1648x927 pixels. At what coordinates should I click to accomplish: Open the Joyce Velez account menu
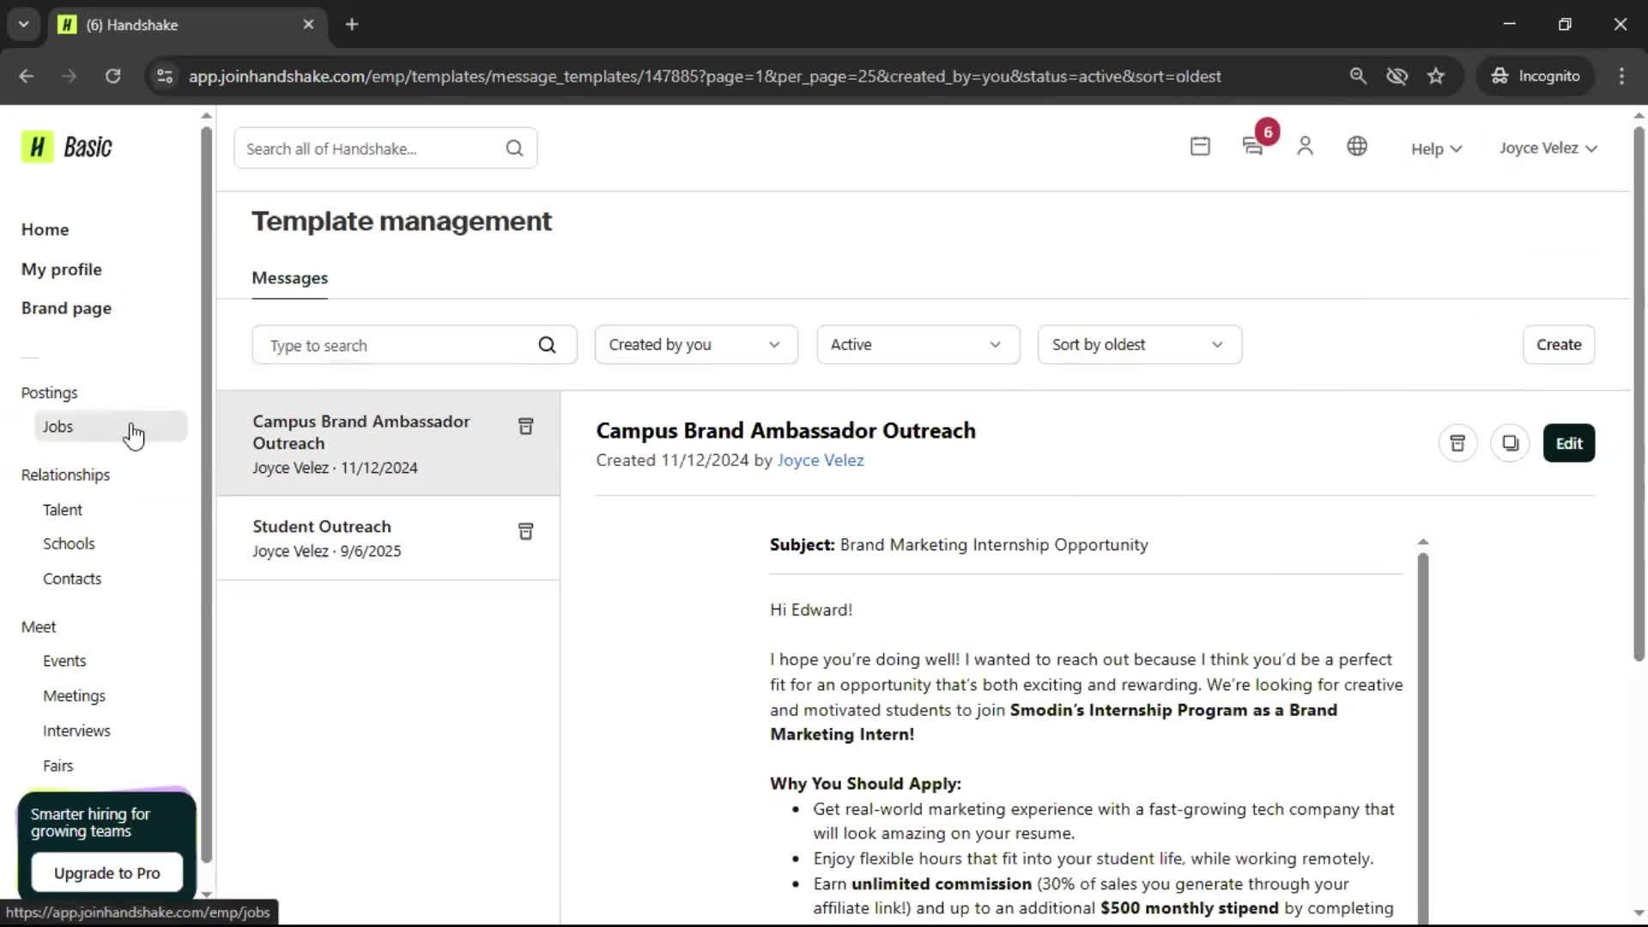(x=1548, y=148)
